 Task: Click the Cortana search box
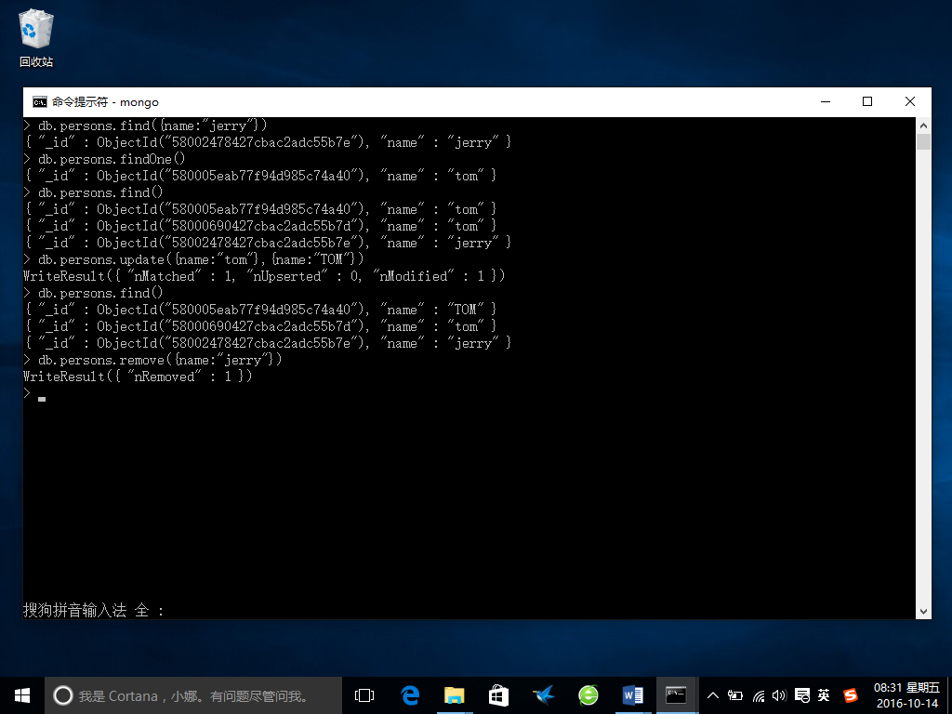pos(193,695)
